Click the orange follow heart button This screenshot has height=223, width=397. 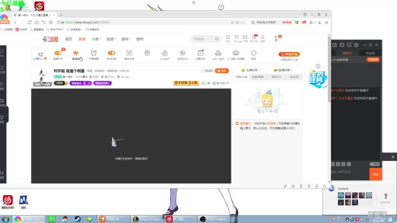[222, 71]
